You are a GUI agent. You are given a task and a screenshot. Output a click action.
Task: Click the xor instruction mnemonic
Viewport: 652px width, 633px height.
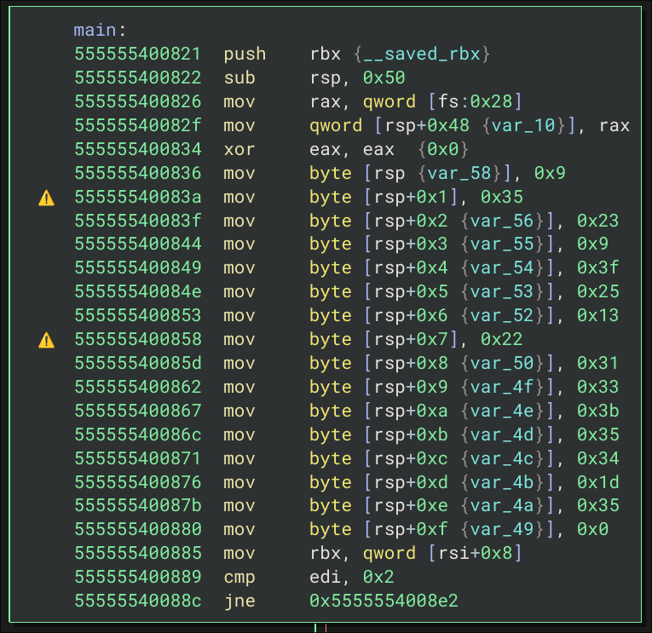point(239,150)
